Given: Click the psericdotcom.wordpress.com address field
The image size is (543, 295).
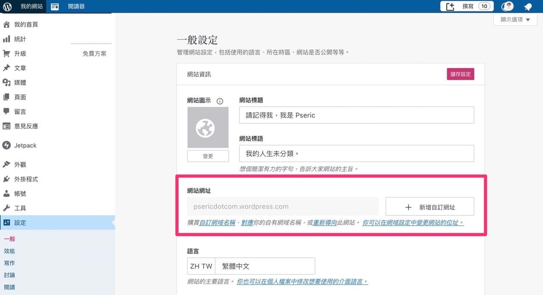Looking at the screenshot, I should click(x=283, y=206).
